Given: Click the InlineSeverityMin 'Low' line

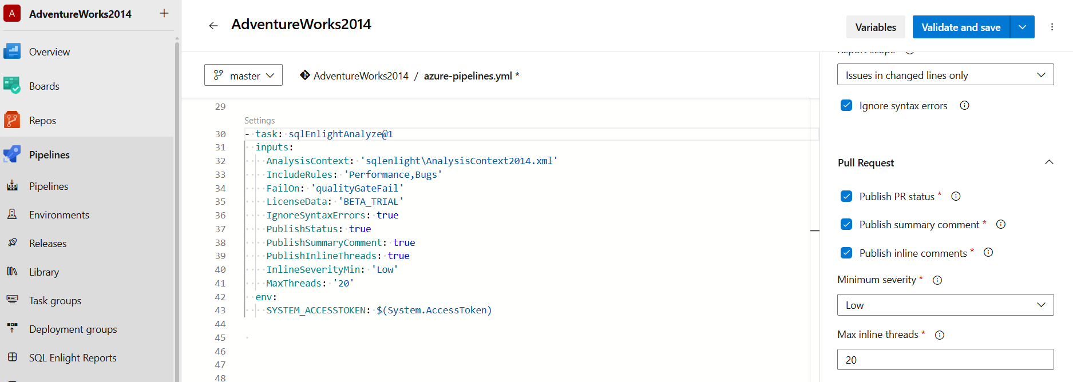Looking at the screenshot, I should point(332,269).
